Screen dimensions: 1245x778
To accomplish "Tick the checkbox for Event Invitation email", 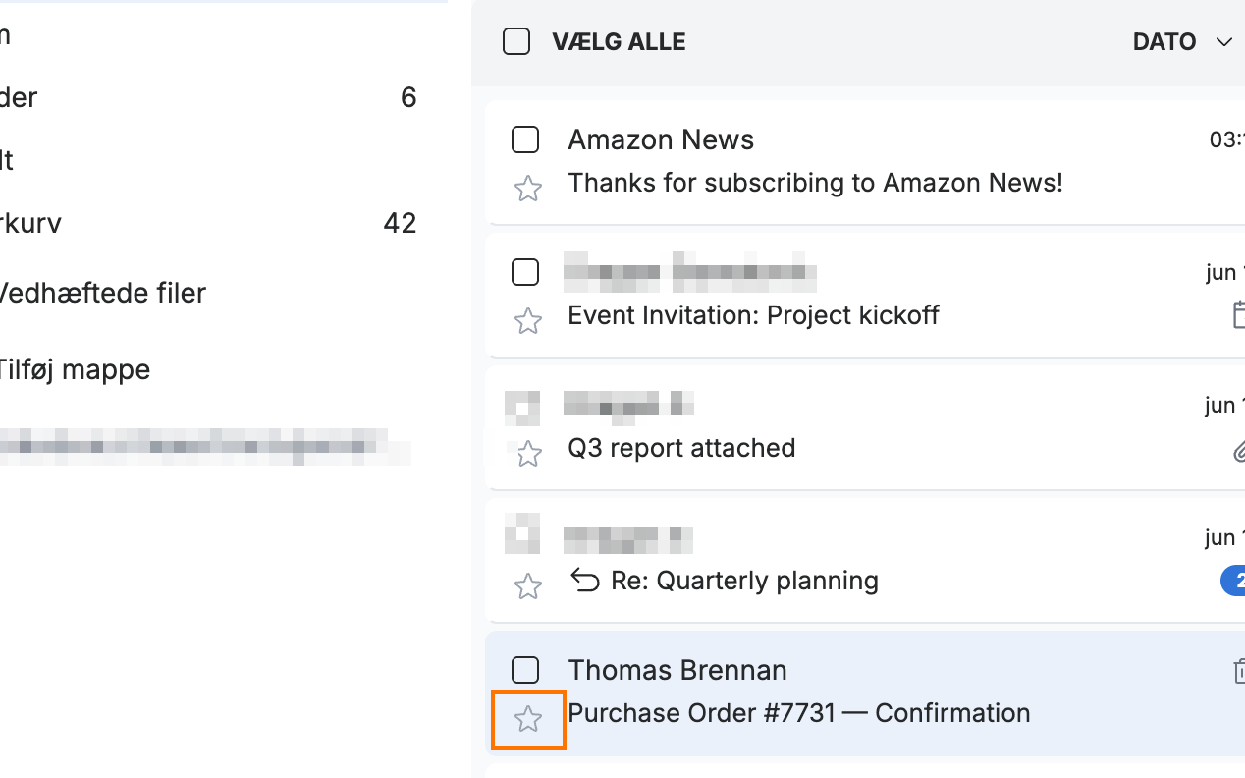I will (525, 272).
